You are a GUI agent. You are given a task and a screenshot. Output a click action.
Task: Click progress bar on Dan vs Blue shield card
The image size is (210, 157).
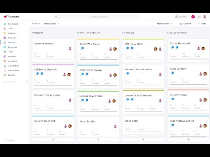pos(188,59)
